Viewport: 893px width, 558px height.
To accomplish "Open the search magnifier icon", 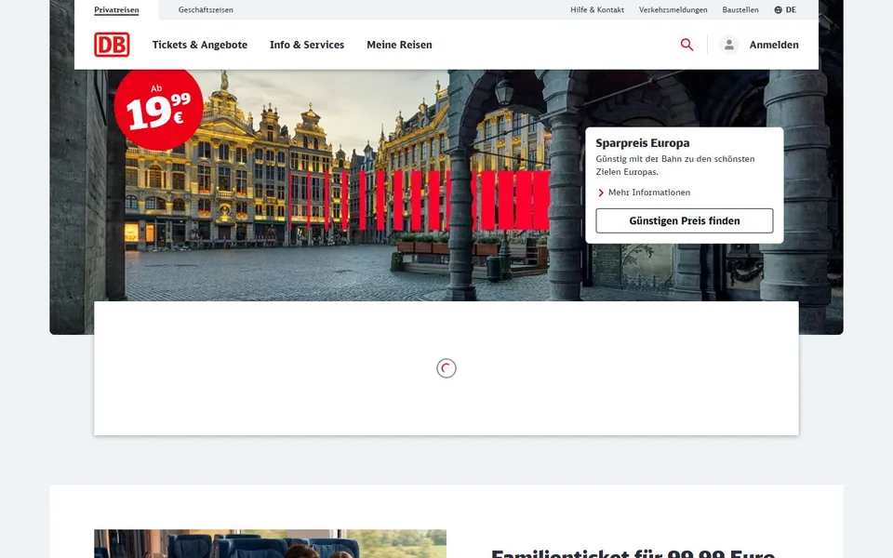I will tap(686, 45).
